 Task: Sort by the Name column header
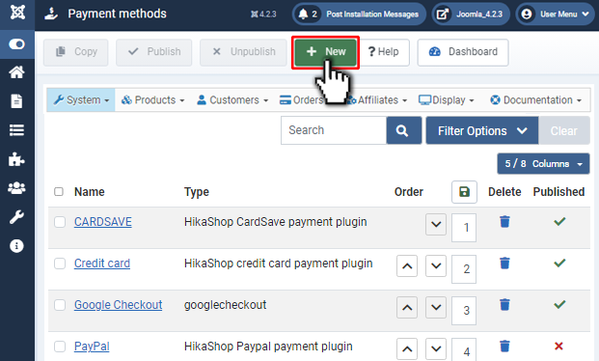coord(90,191)
